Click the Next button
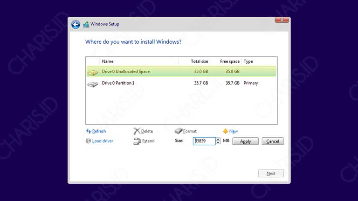358x201 pixels. (x=271, y=174)
